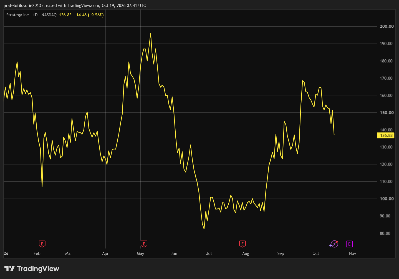
Task: Click the Feb label on time axis
Action: pos(37,253)
